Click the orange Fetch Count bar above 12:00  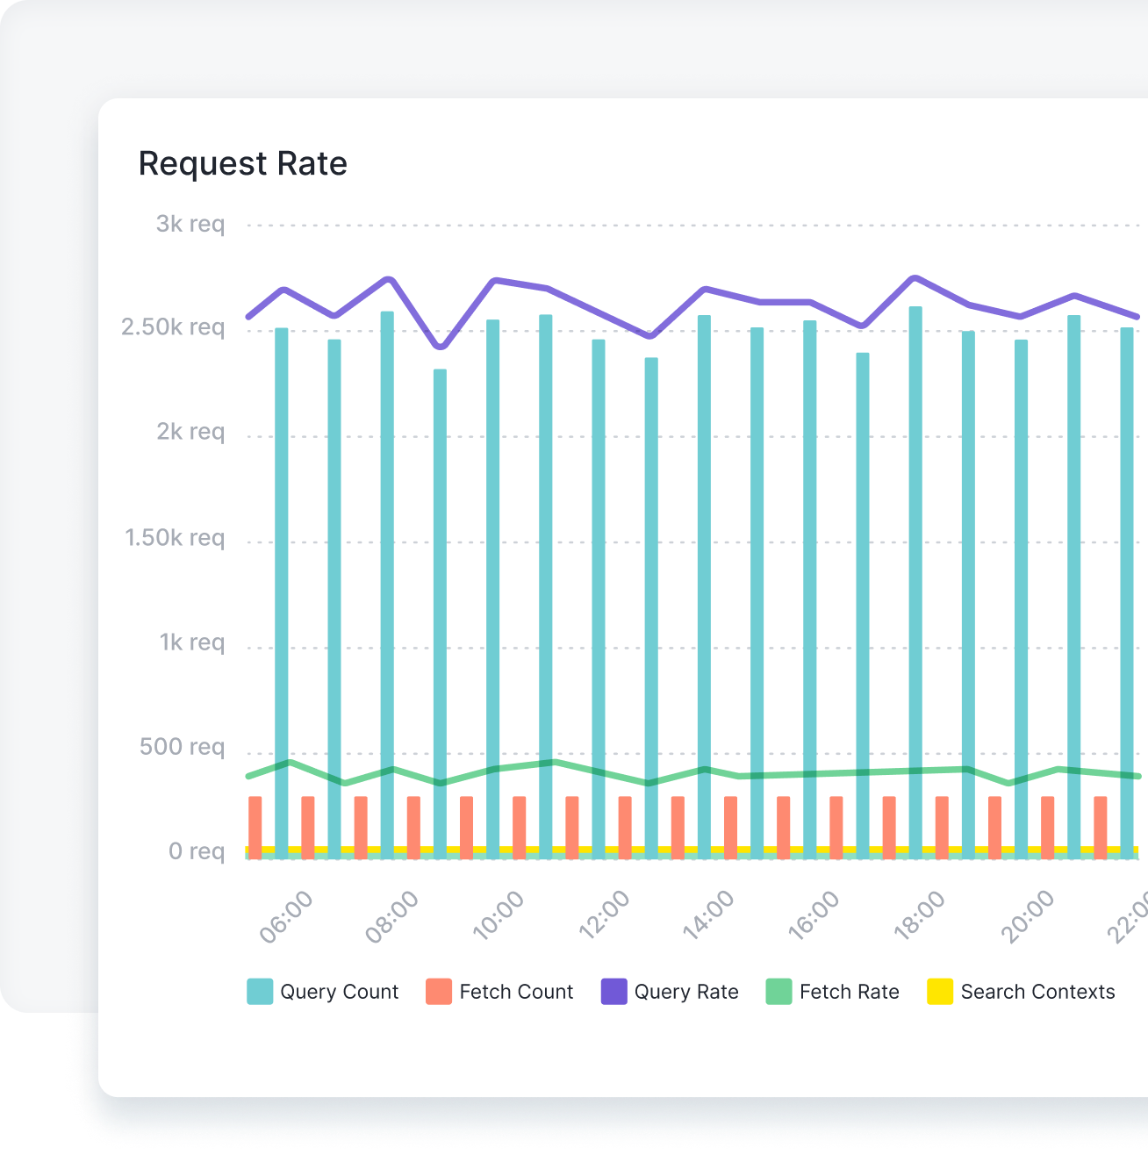point(625,828)
